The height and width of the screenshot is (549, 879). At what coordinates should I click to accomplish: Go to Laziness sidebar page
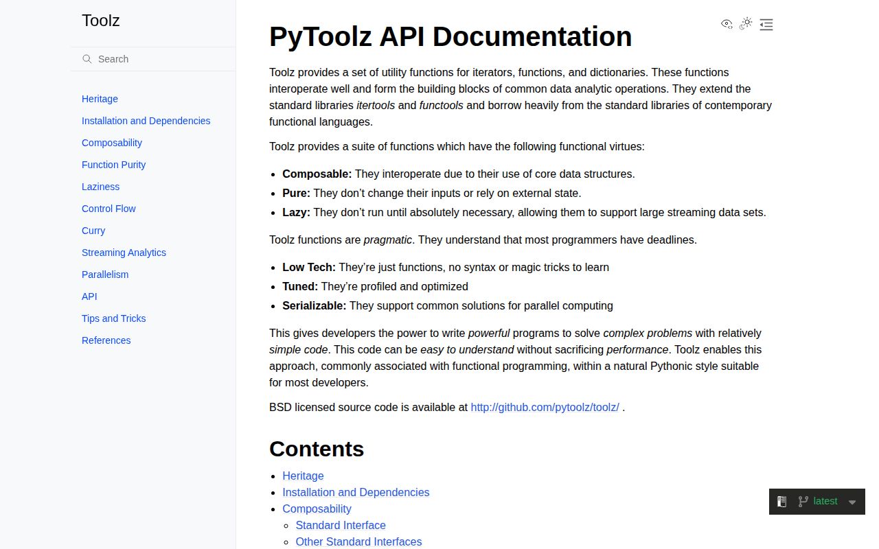[x=100, y=187]
